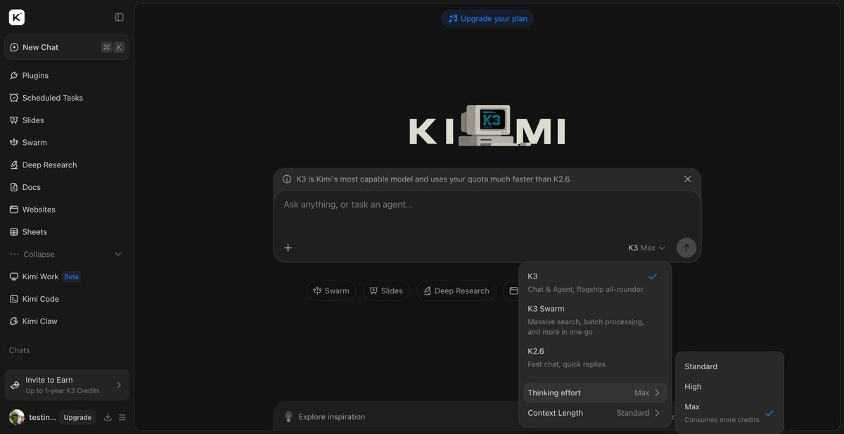Click the Kimi Work monitor icon
The width and height of the screenshot is (844, 434).
[14, 276]
